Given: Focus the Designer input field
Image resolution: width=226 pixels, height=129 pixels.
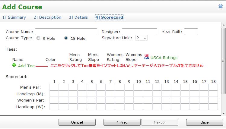Looking at the screenshot, I should 139,32.
